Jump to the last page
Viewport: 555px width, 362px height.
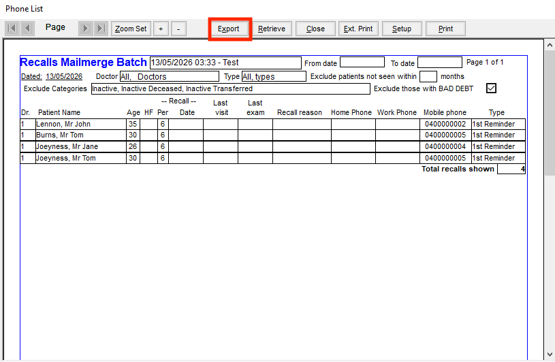(x=101, y=29)
